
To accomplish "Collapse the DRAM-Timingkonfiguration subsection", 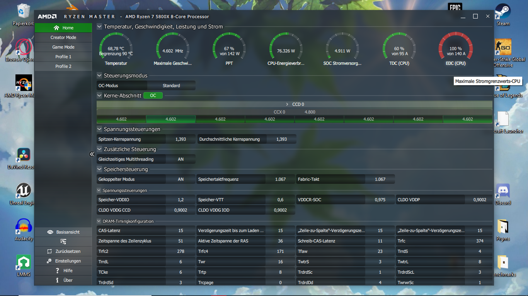I will (x=99, y=221).
